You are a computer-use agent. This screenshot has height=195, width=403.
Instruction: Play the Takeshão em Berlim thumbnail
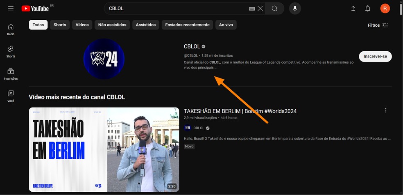[x=104, y=150]
